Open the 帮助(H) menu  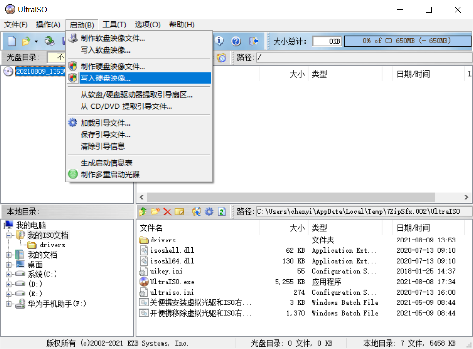[182, 25]
